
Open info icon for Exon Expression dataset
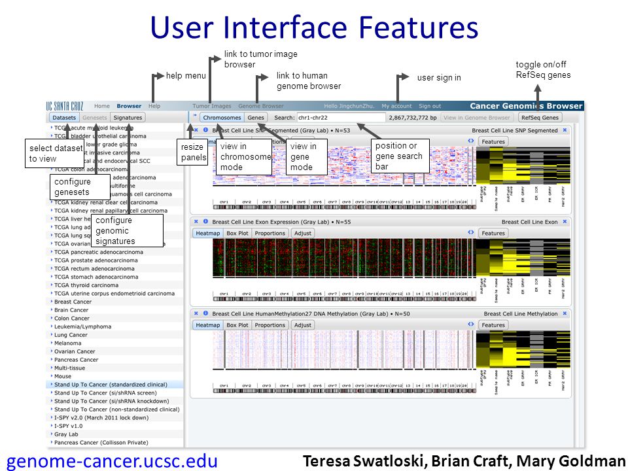click(x=205, y=221)
